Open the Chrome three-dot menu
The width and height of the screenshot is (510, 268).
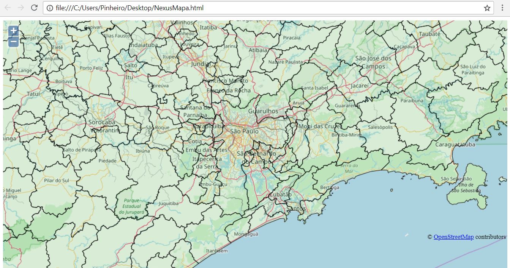(502, 8)
